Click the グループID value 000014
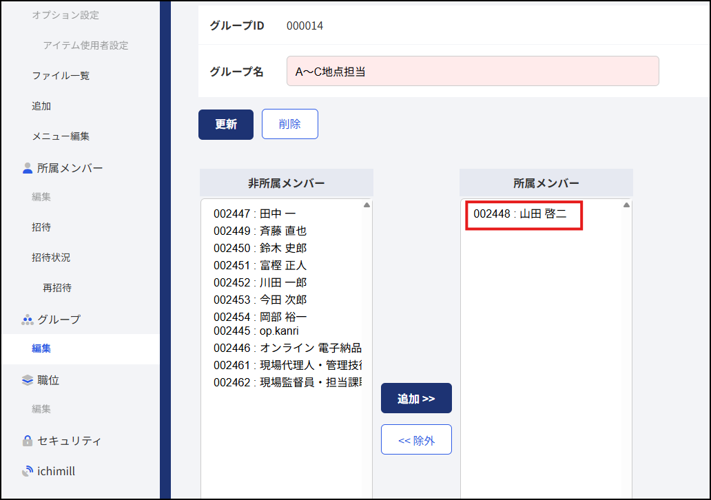 [305, 26]
